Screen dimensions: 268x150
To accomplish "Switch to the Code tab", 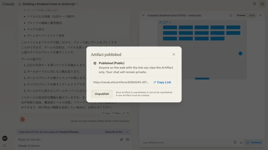I will (x=252, y=15).
